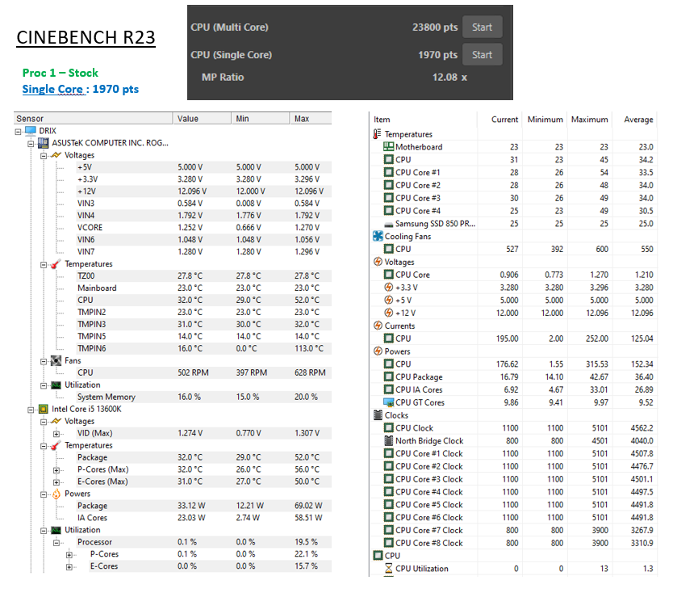Click the Cooling Fans blue fan icon
673x593 pixels.
[378, 236]
